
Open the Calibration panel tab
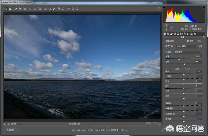[x=188, y=34]
